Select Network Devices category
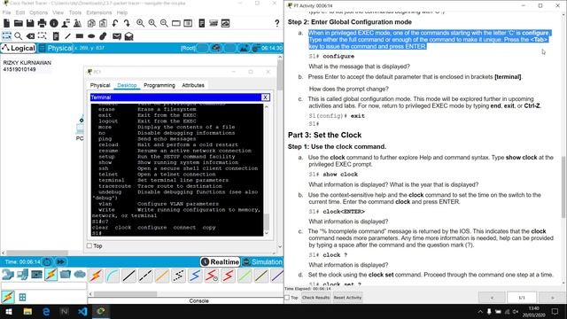This screenshot has width=567, height=319. 8,275
